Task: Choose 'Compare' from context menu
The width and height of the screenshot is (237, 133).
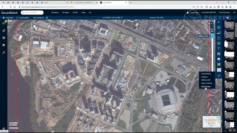Action: pyautogui.click(x=204, y=77)
